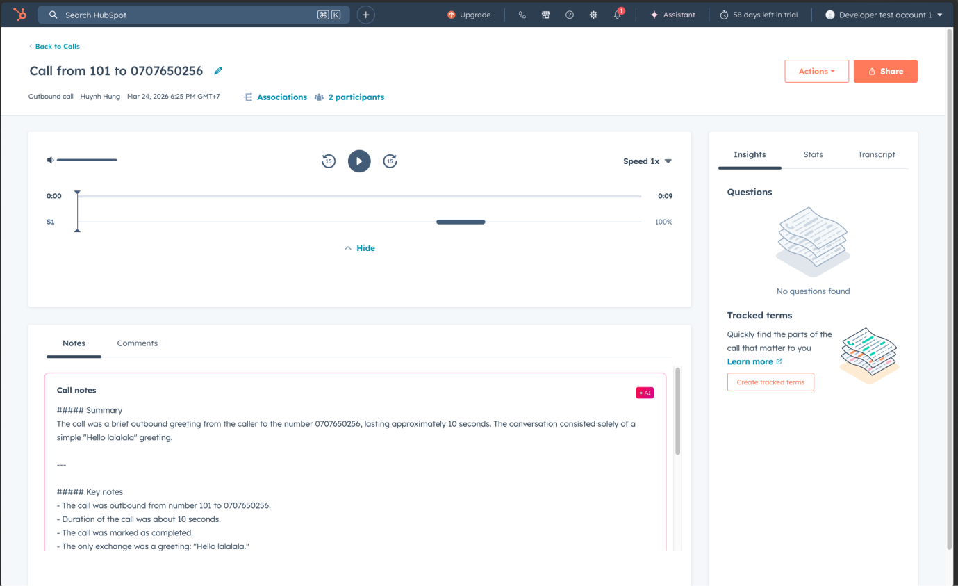Click the 58 days left in trial text
Viewport: 958px width, 586px height.
coord(765,15)
